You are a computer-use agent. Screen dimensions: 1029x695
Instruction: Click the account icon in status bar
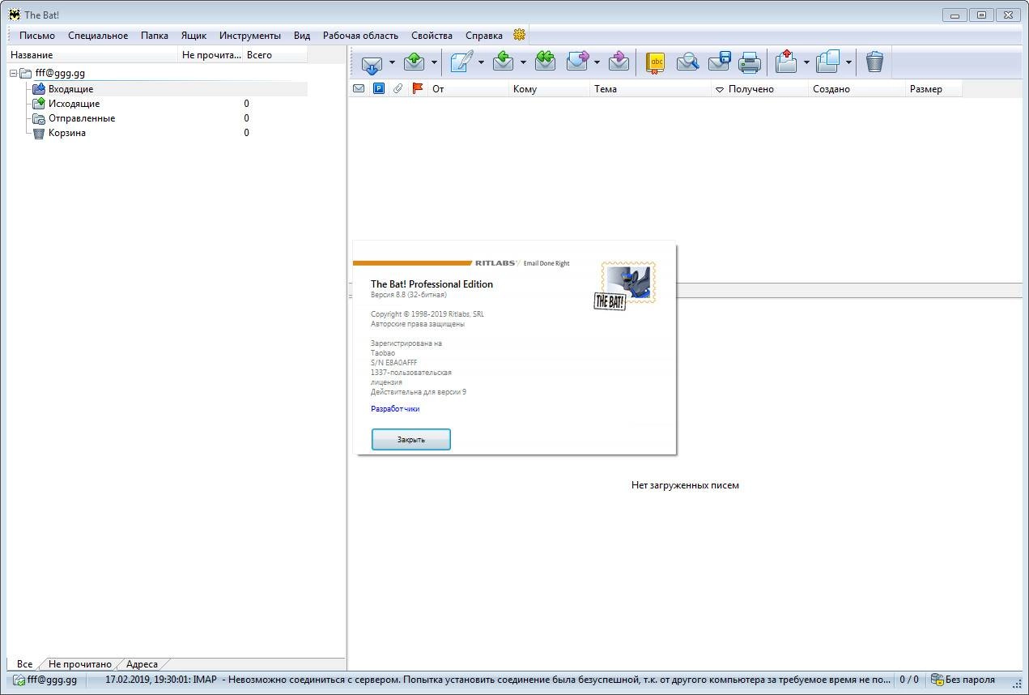(19, 680)
